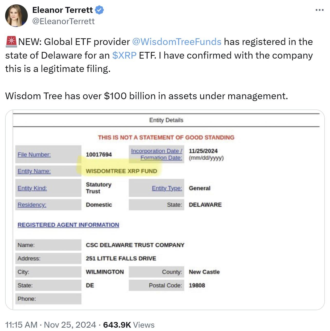Click the Entity Name link
Viewport: 330px width, 331px height.
tap(34, 171)
